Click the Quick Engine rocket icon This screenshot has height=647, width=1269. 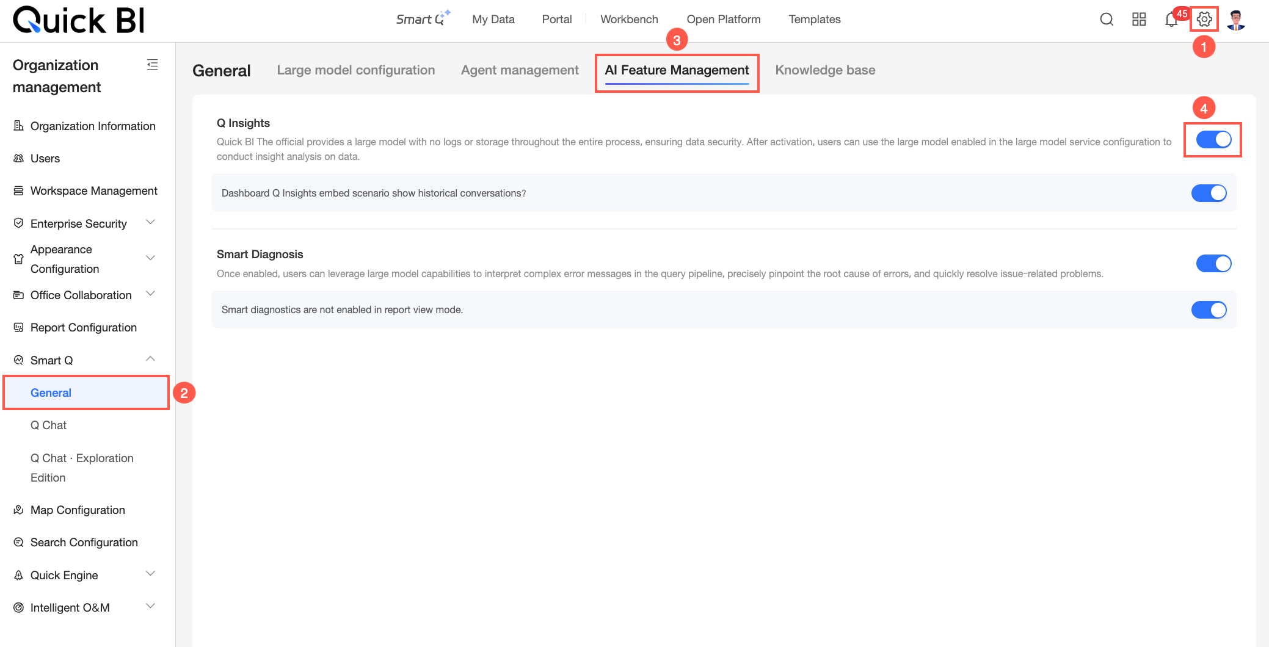(19, 575)
